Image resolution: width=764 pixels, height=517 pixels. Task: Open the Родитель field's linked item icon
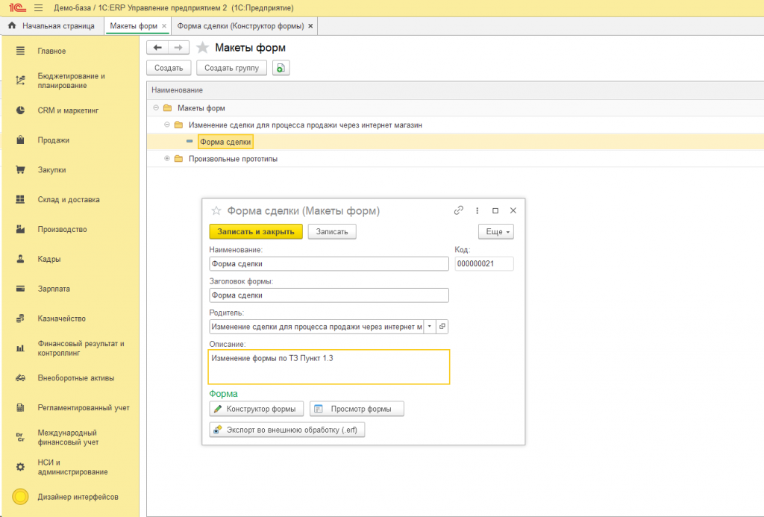[x=442, y=327]
